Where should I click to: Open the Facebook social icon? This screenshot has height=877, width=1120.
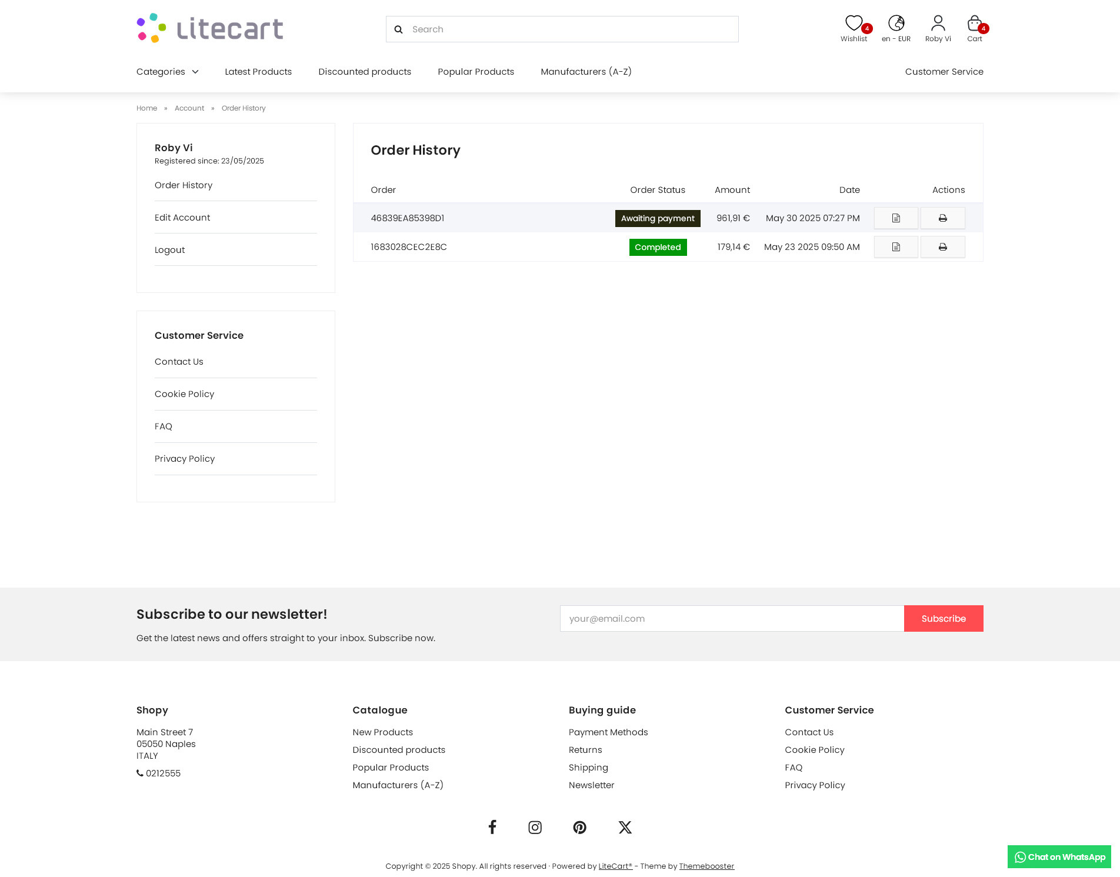point(492,827)
